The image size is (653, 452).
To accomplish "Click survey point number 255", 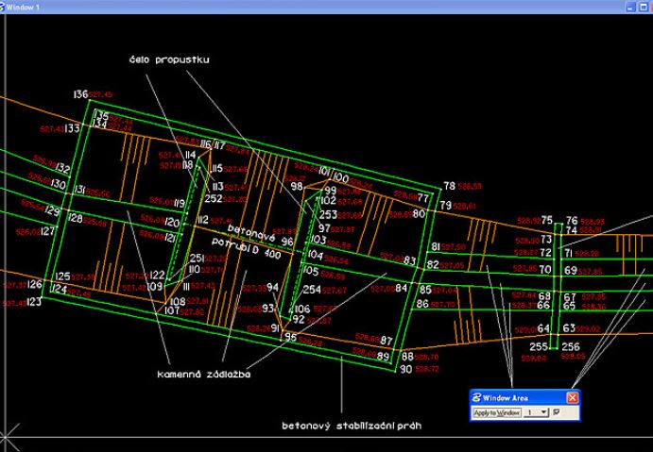I will (539, 346).
